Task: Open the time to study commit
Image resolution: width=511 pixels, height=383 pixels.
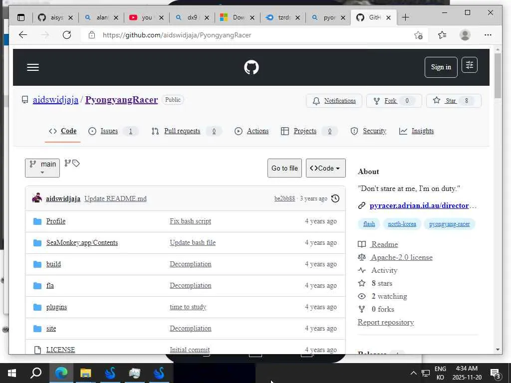Action: tap(188, 307)
